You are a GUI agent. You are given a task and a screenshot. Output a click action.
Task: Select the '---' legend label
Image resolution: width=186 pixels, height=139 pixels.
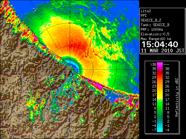(166, 64)
